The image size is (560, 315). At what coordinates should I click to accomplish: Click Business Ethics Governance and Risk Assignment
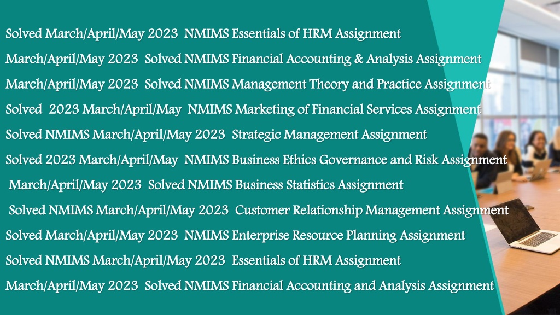pos(369,160)
